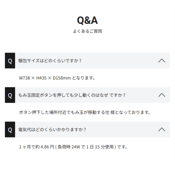The width and height of the screenshot is (175, 175).
Task: Click the answer ボタン押下した場所付近でもみ玉が移動する
Action: [x=84, y=112]
